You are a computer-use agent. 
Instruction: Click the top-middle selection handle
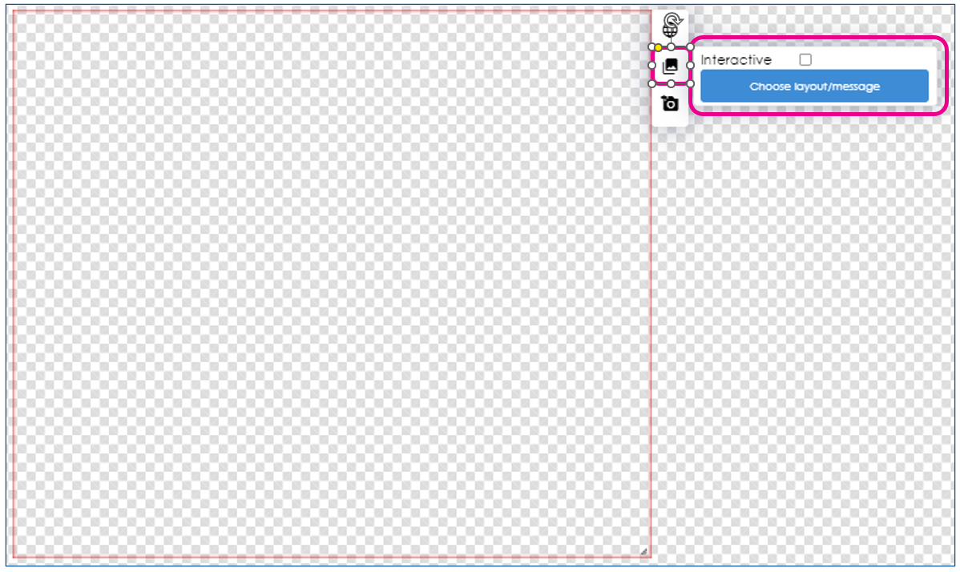click(670, 46)
